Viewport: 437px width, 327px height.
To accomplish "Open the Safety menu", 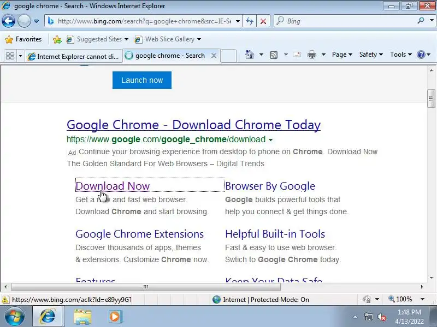I will click(x=371, y=55).
